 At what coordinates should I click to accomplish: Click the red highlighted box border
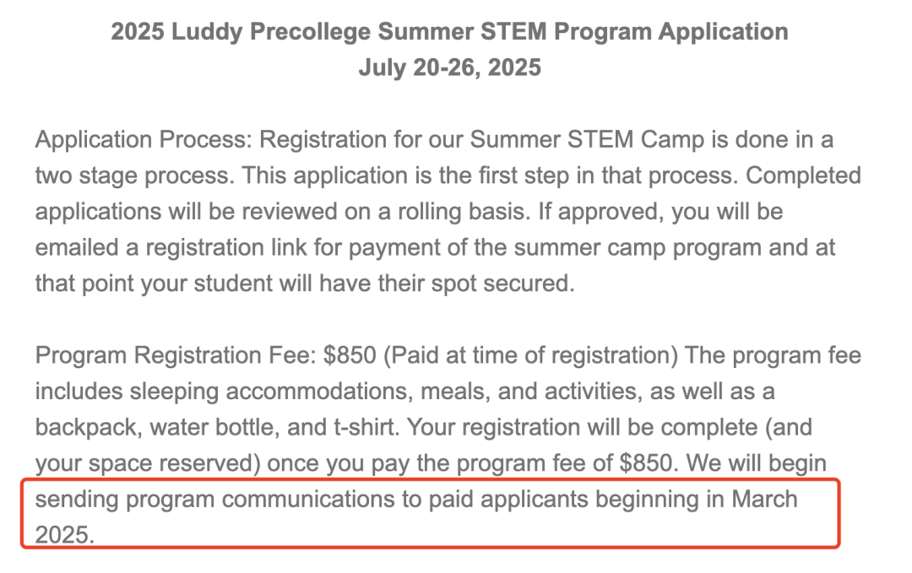pos(431,480)
